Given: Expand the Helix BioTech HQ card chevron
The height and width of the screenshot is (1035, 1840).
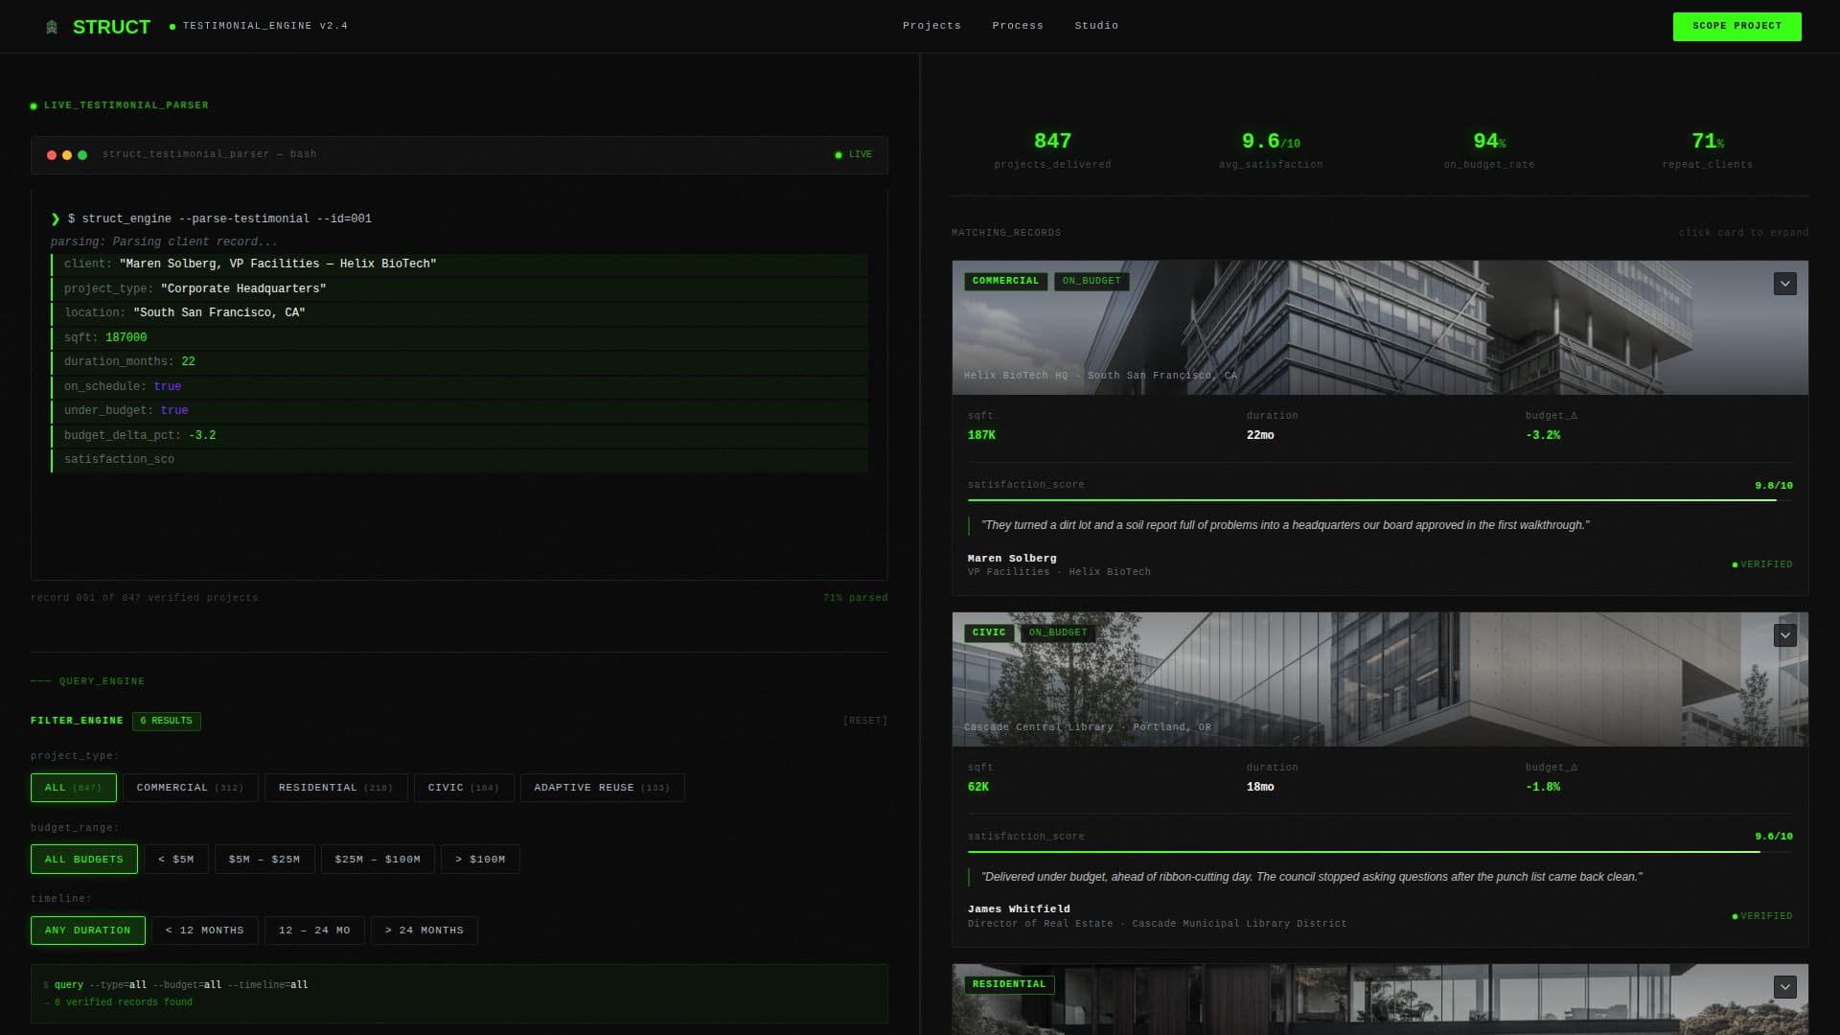Looking at the screenshot, I should [x=1784, y=284].
